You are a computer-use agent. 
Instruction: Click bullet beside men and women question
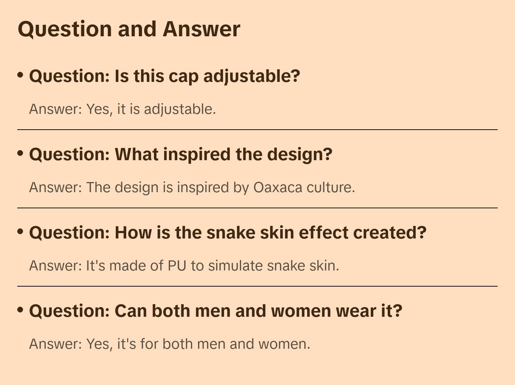(x=20, y=310)
